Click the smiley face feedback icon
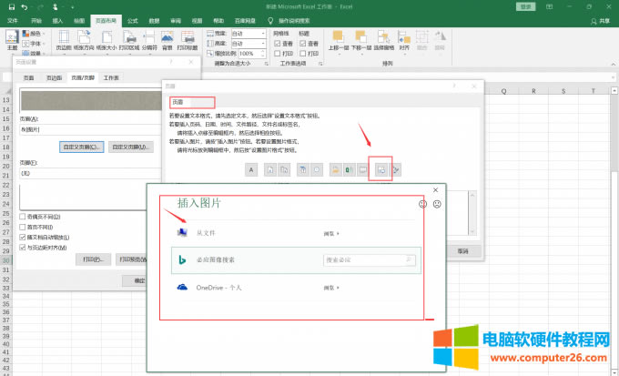 pyautogui.click(x=422, y=205)
